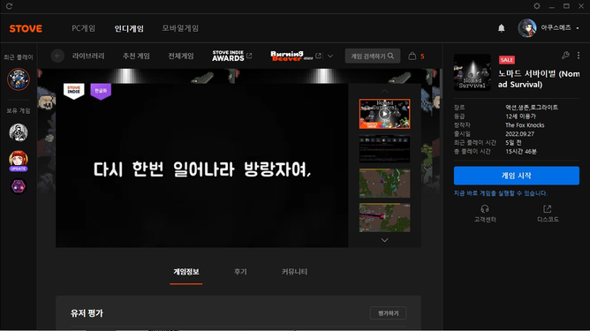The height and width of the screenshot is (331, 590).
Task: Switch to 모바일게임 tab
Action: (x=180, y=28)
